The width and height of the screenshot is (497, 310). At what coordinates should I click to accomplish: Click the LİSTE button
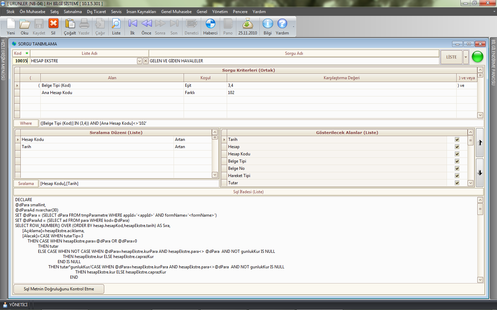(451, 57)
